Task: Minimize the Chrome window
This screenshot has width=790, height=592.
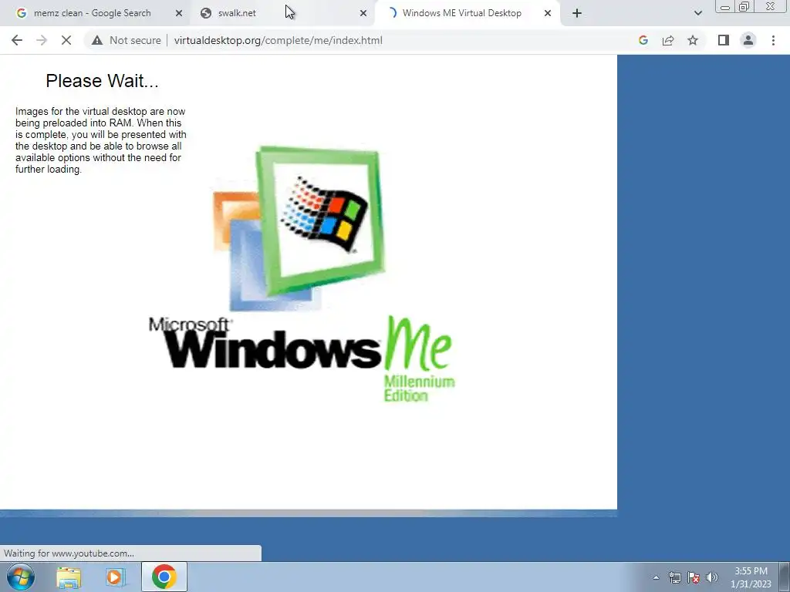Action: tap(725, 7)
